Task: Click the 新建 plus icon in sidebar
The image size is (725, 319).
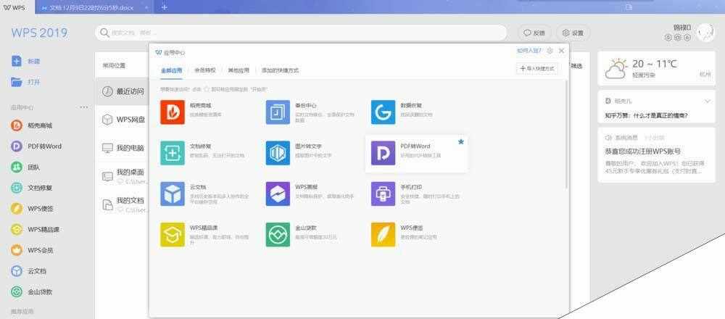Action: point(17,61)
